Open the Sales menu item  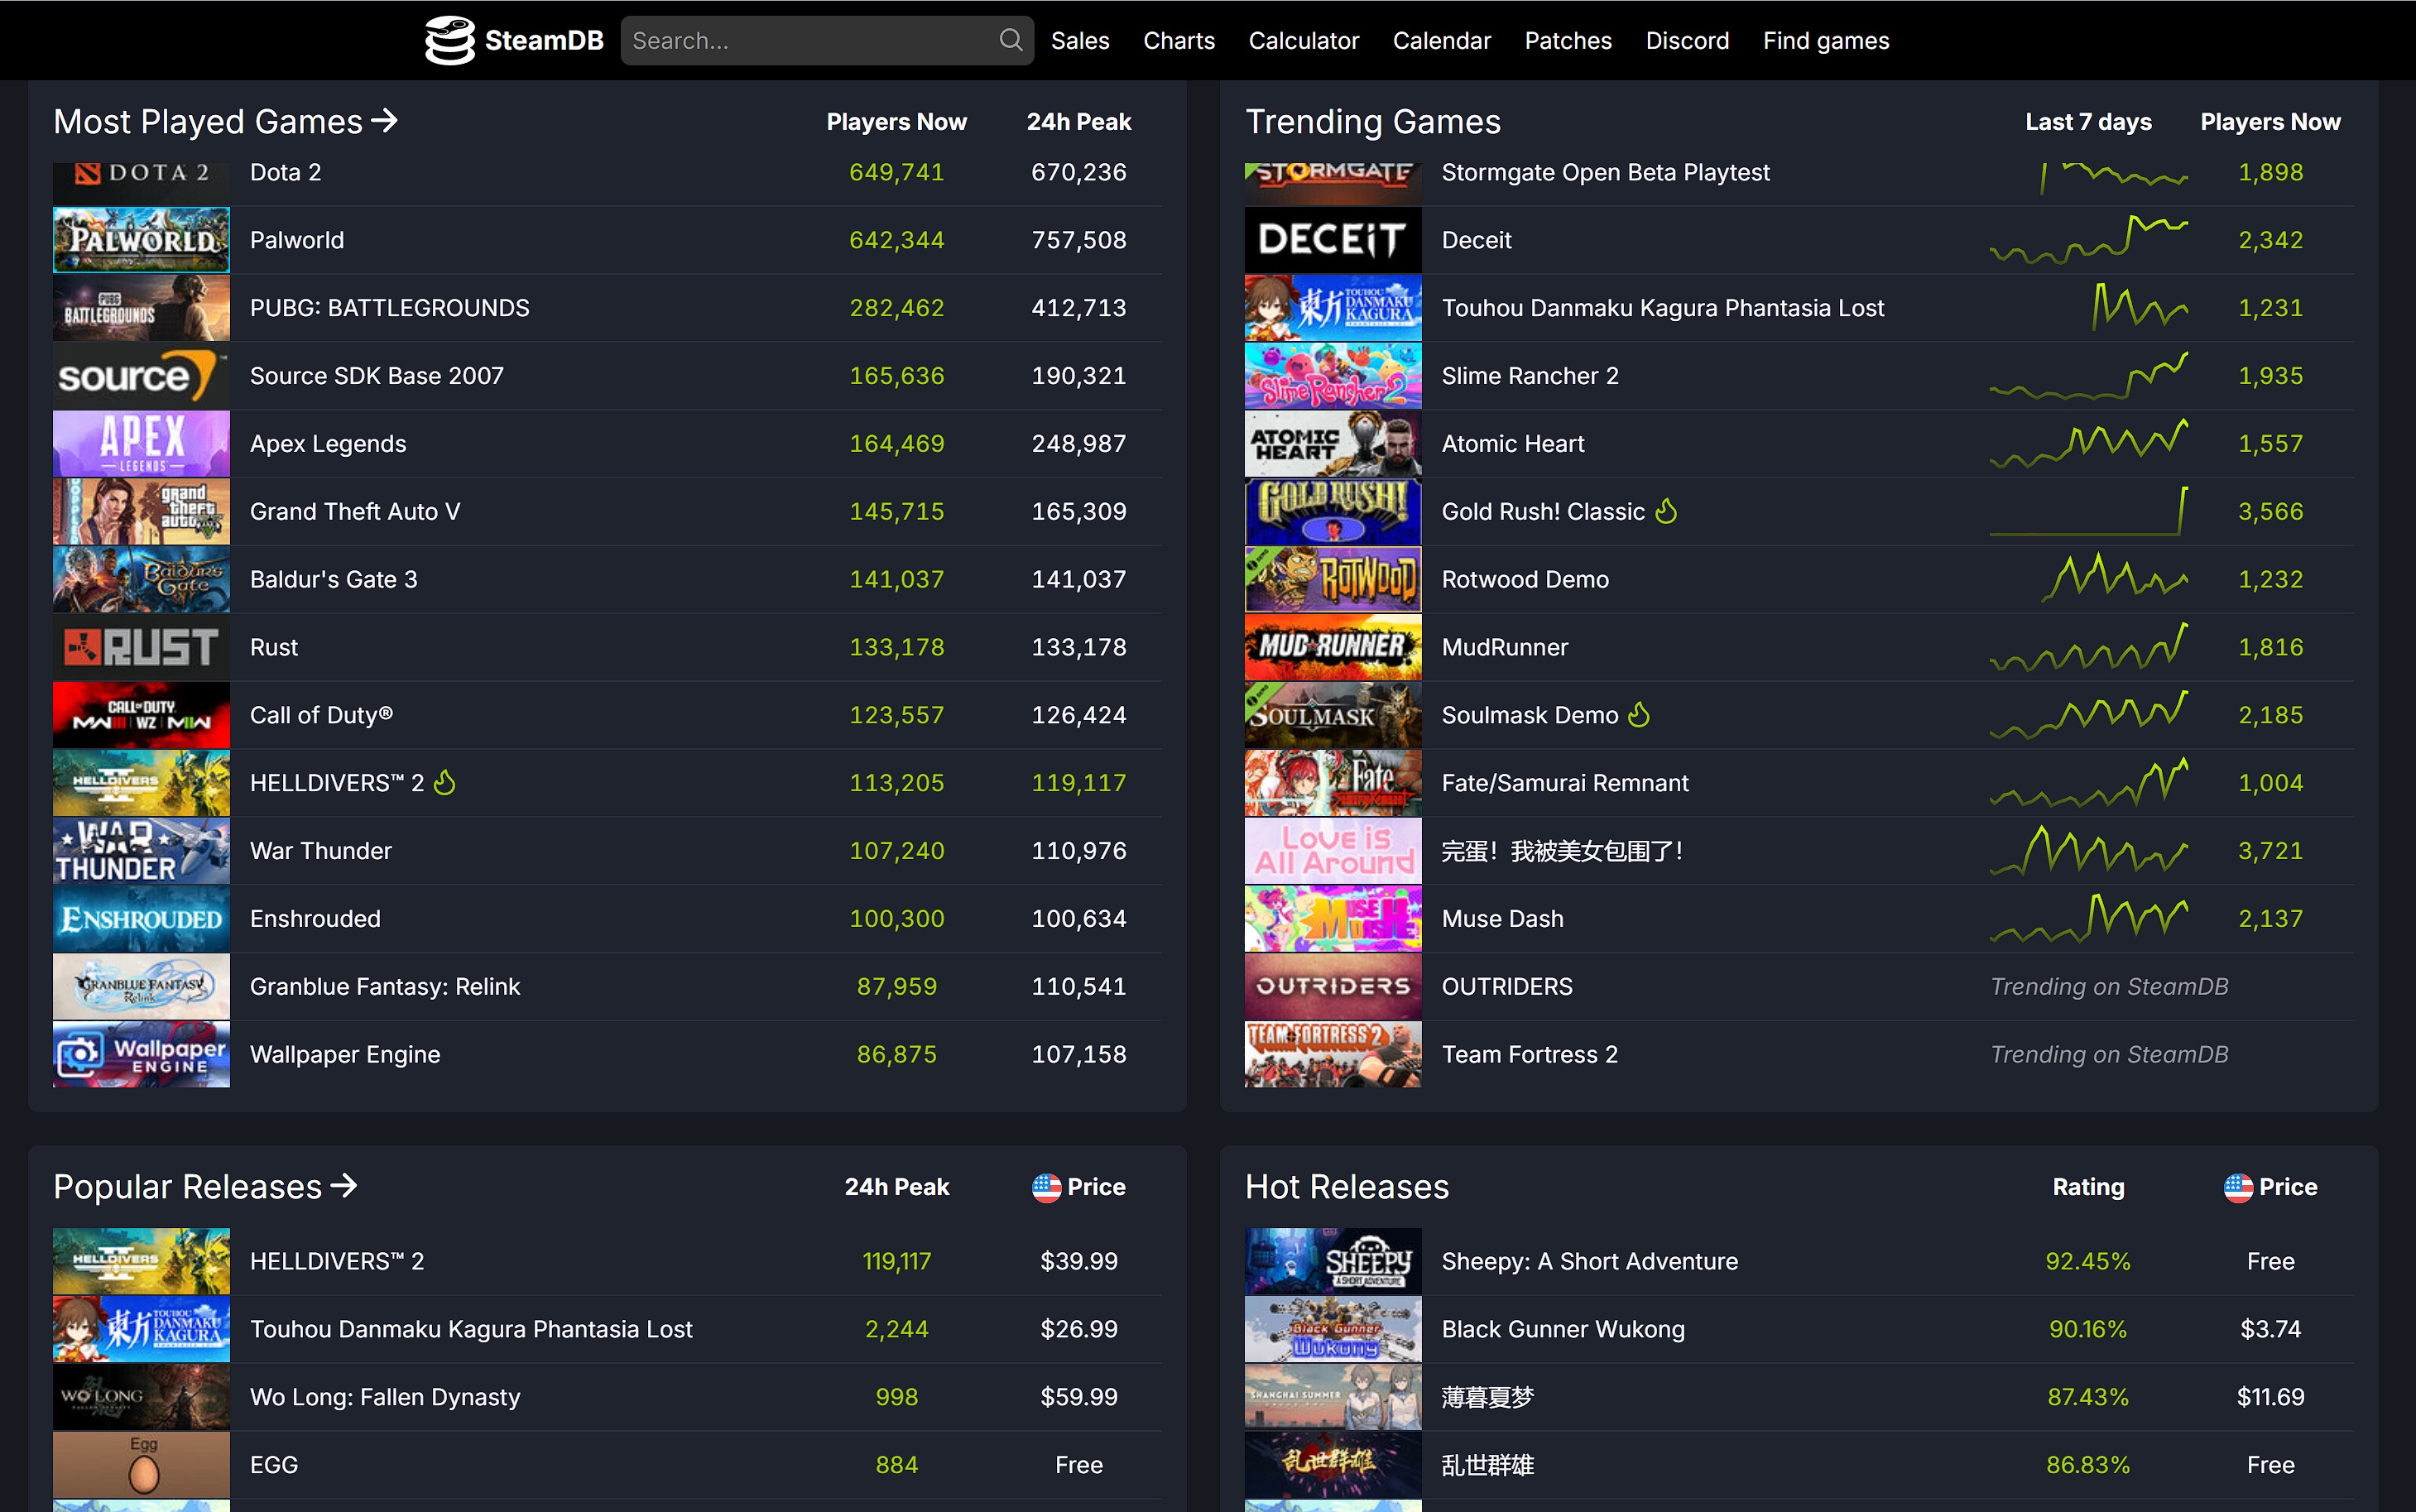1080,40
